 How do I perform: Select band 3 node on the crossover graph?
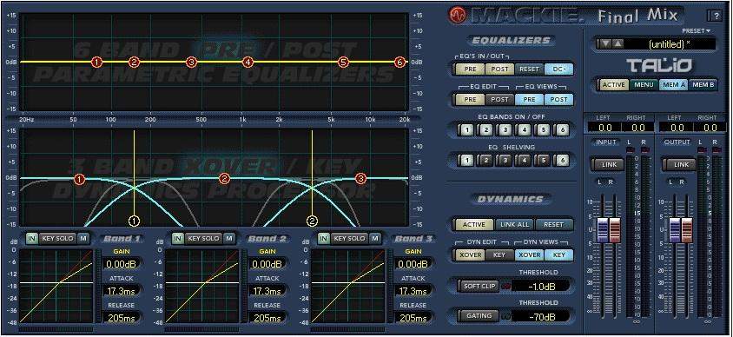(x=360, y=178)
